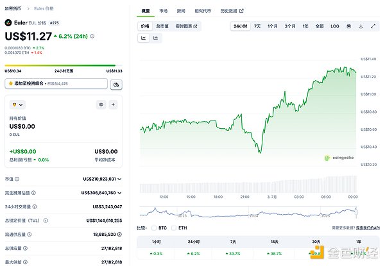Hide holdings value with the eye icon
This screenshot has width=385, height=266.
coord(101,104)
